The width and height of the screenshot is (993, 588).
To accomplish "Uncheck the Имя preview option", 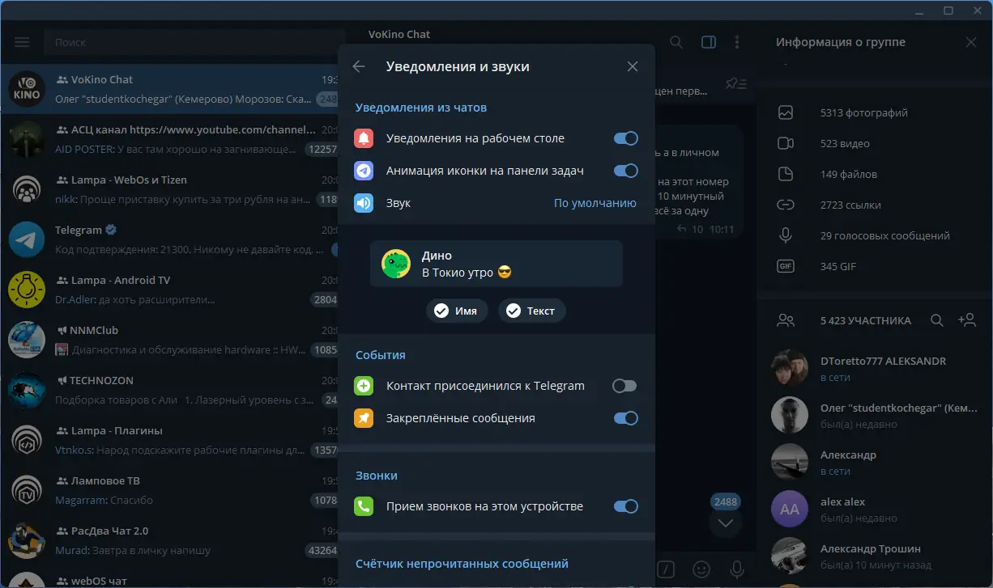I will click(x=457, y=311).
